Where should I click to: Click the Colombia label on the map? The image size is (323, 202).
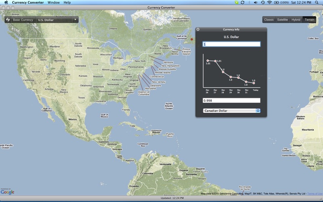[x=147, y=173]
